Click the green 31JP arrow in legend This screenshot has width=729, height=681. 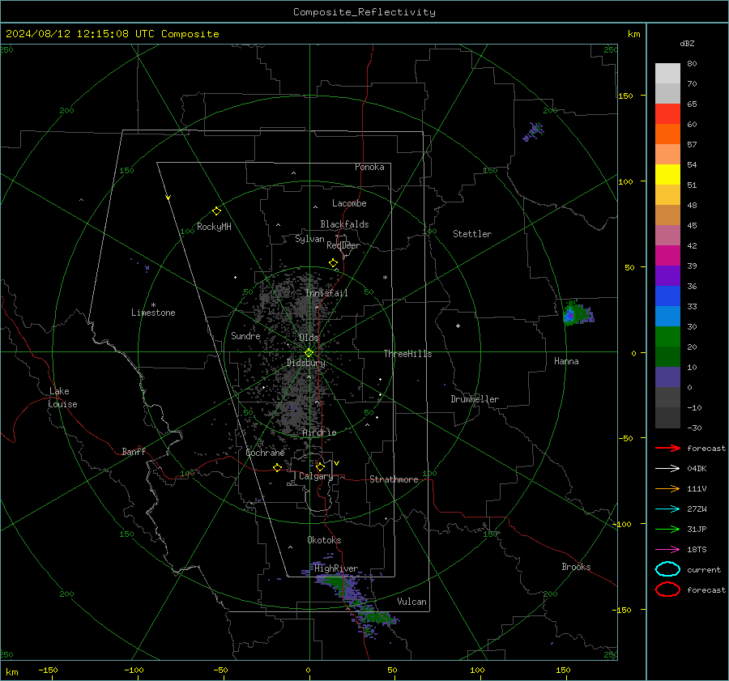pyautogui.click(x=667, y=529)
